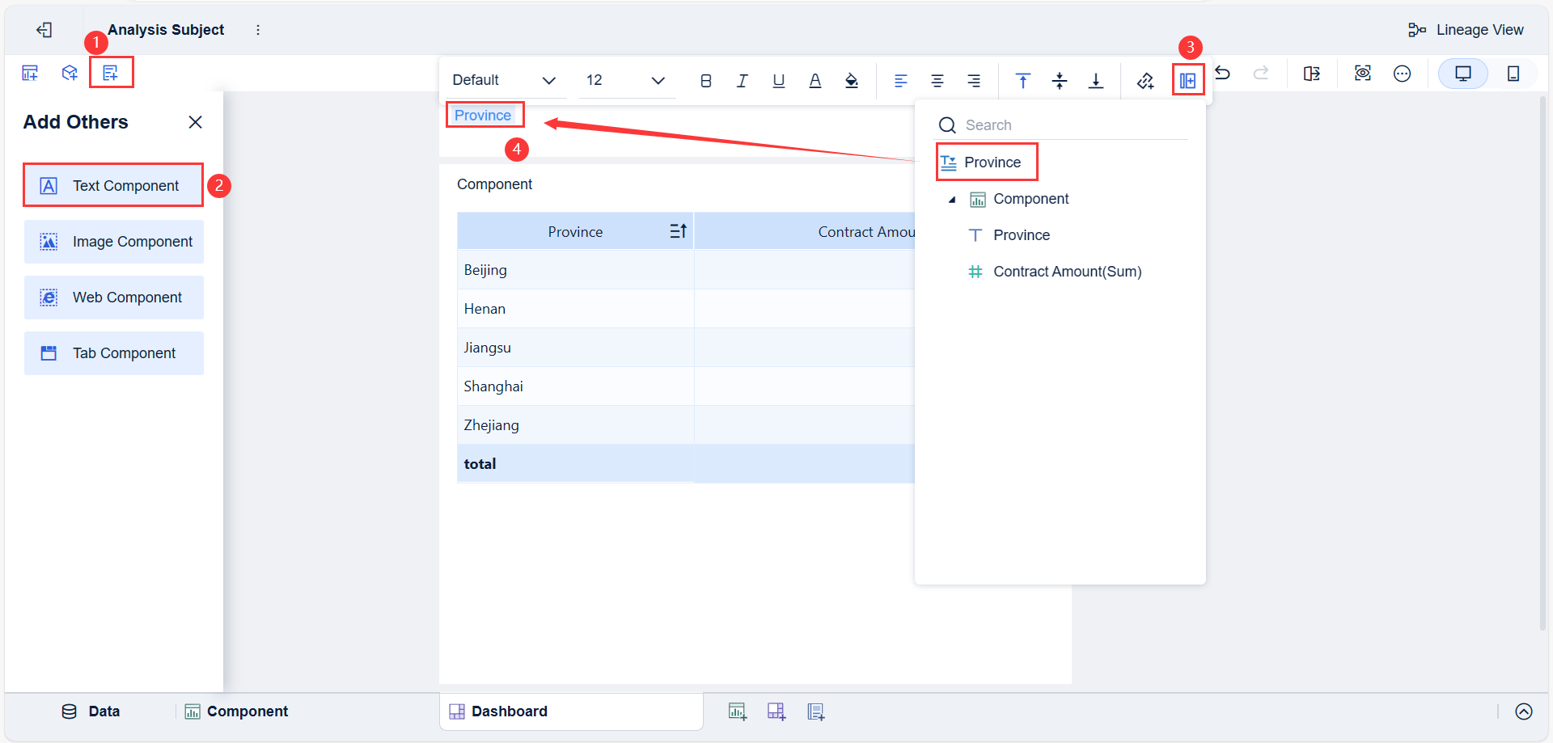Screen dimensions: 1553x743
Task: Open the font color picker
Action: coord(815,80)
